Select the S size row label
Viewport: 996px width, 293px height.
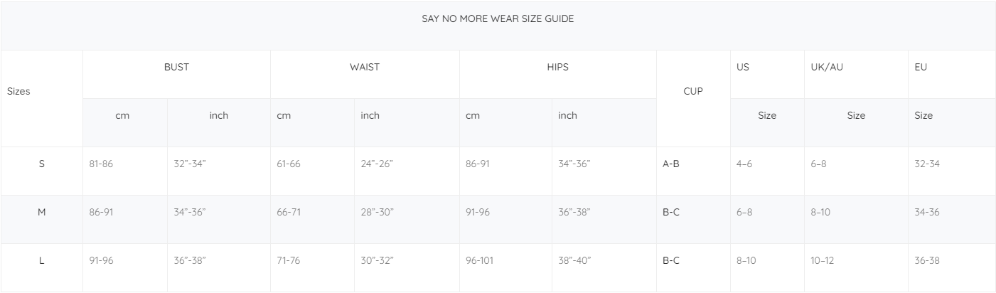[41, 164]
